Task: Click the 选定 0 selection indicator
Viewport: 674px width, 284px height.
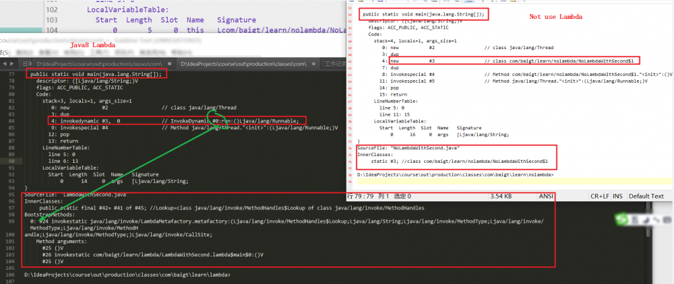Action: pyautogui.click(x=402, y=196)
